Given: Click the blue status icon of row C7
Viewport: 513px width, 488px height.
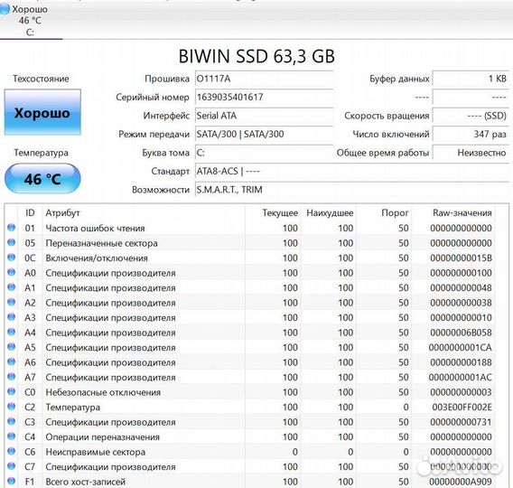Looking at the screenshot, I should 12,466.
